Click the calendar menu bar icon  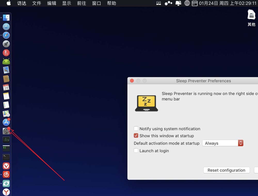[195, 3]
